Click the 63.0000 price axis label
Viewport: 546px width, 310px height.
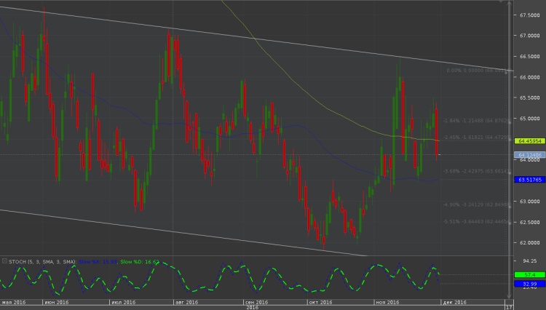[530, 202]
